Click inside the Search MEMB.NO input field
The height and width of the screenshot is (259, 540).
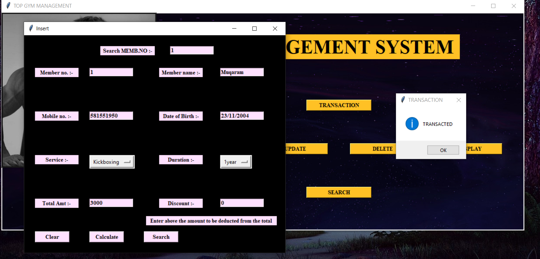191,50
